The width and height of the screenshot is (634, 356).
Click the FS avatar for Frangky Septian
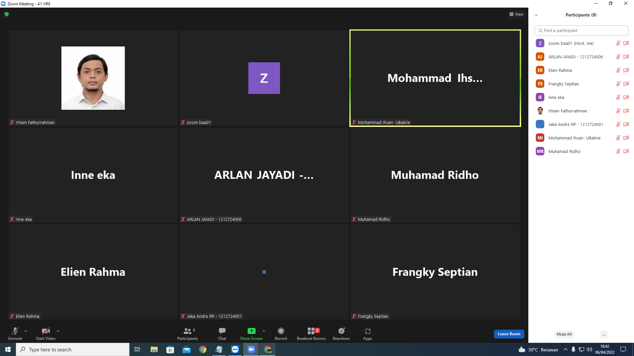tap(540, 84)
